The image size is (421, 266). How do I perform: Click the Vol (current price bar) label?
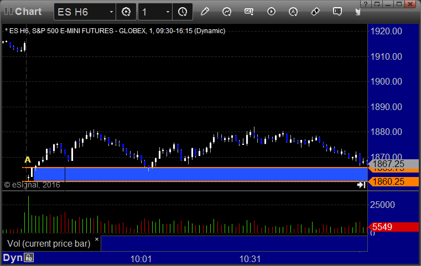(49, 243)
